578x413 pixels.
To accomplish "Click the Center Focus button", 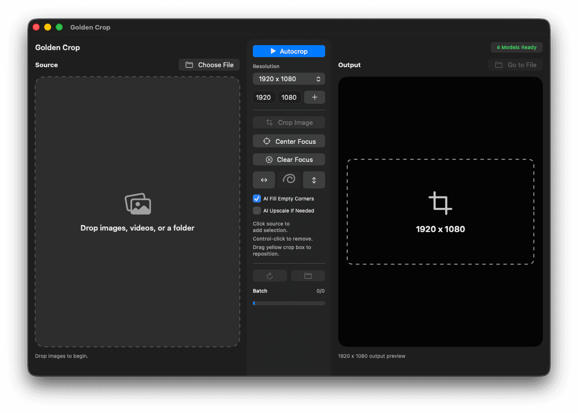I will (288, 141).
